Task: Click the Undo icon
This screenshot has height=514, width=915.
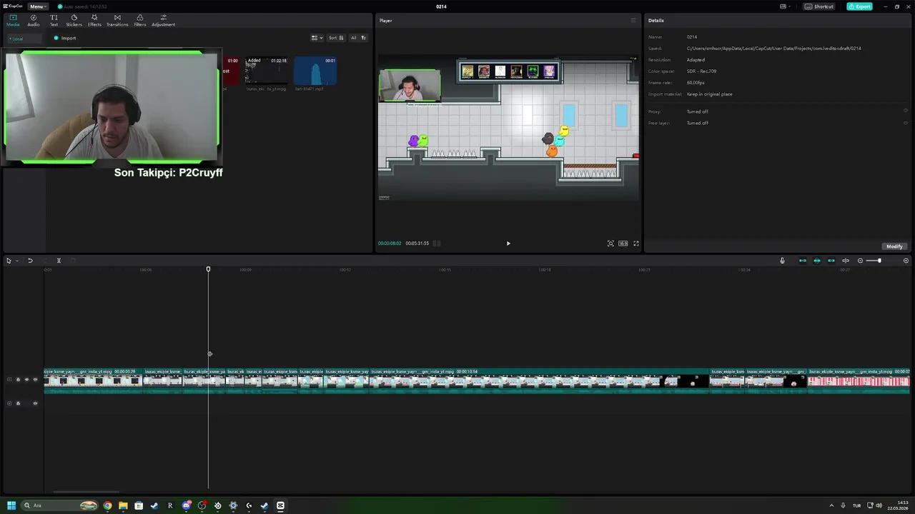Action: click(30, 261)
